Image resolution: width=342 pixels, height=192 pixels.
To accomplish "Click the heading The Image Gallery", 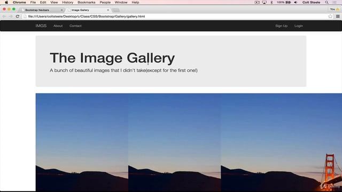I will (x=112, y=58).
